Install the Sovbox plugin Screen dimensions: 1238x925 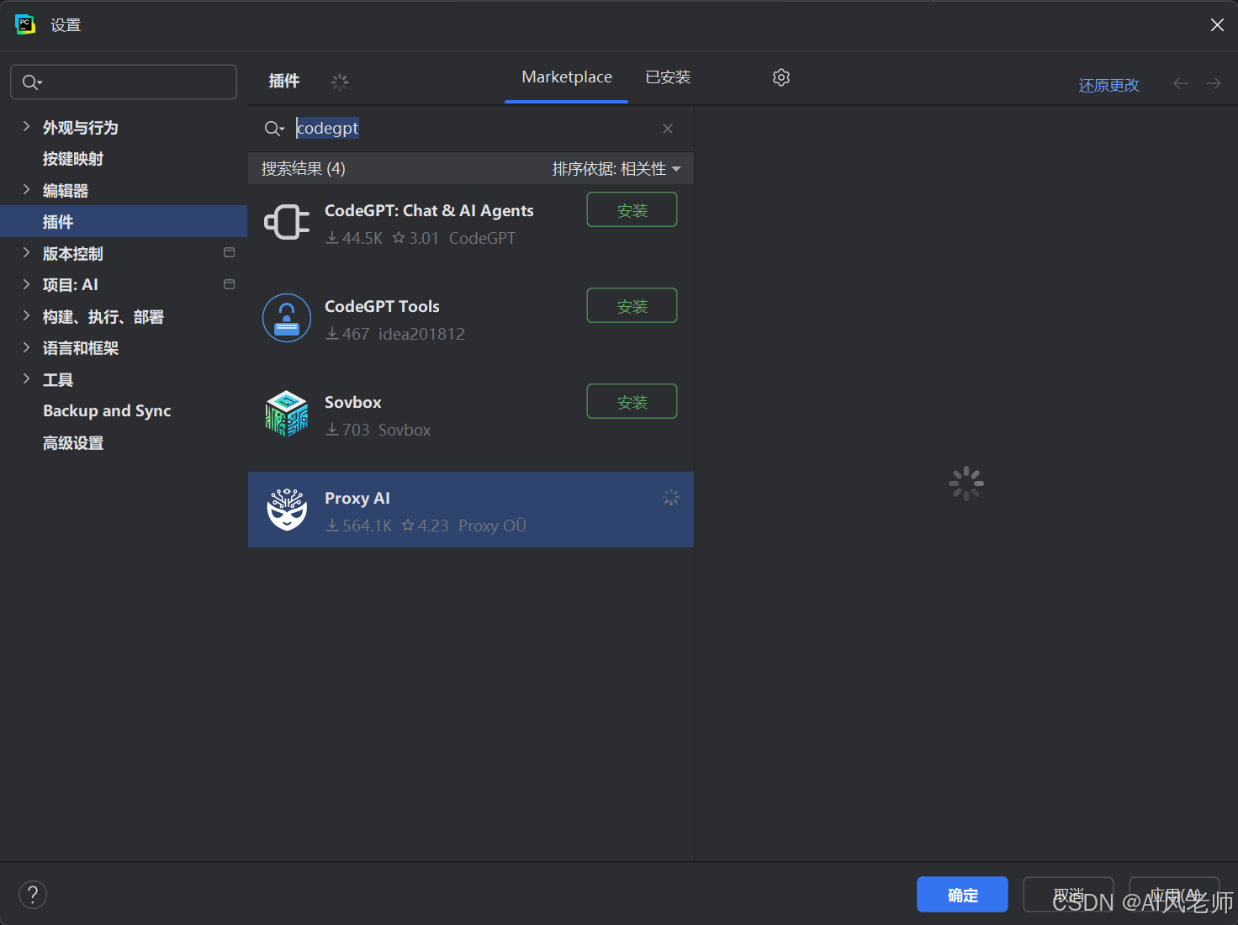632,402
